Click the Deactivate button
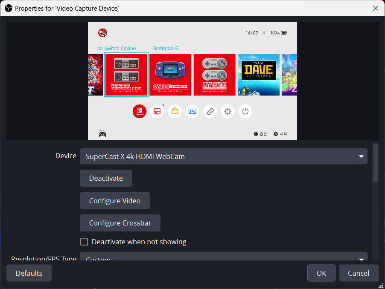The height and width of the screenshot is (289, 385). [x=106, y=178]
